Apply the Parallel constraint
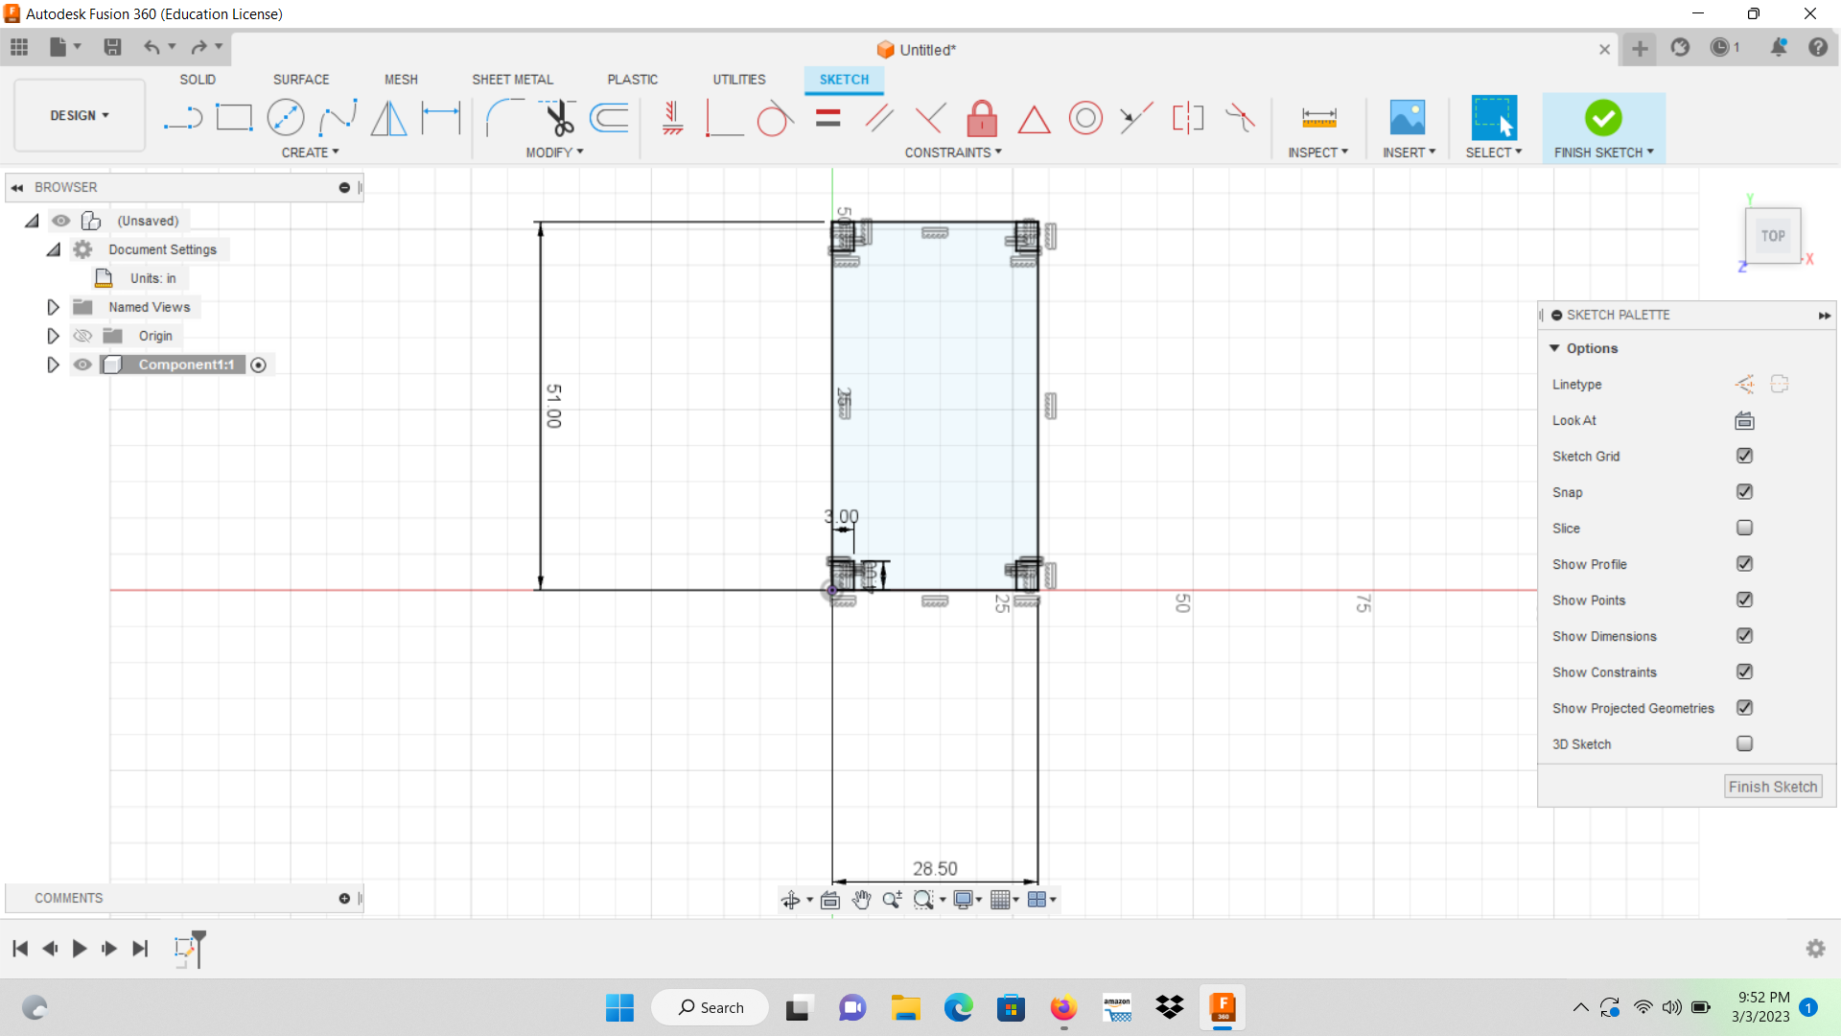This screenshot has height=1036, width=1841. (879, 117)
